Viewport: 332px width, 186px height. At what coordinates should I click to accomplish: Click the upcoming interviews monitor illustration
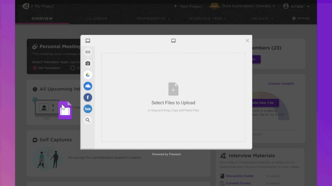(x=47, y=109)
